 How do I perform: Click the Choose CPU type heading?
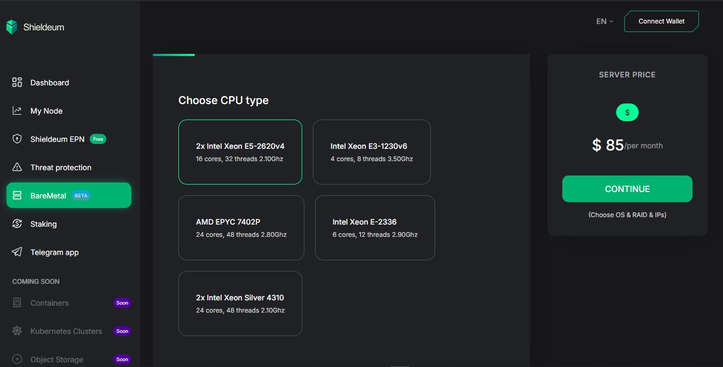[x=223, y=100]
